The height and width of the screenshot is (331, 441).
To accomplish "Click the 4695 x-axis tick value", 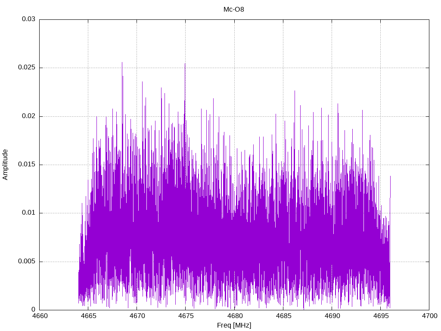I will 381,316.
